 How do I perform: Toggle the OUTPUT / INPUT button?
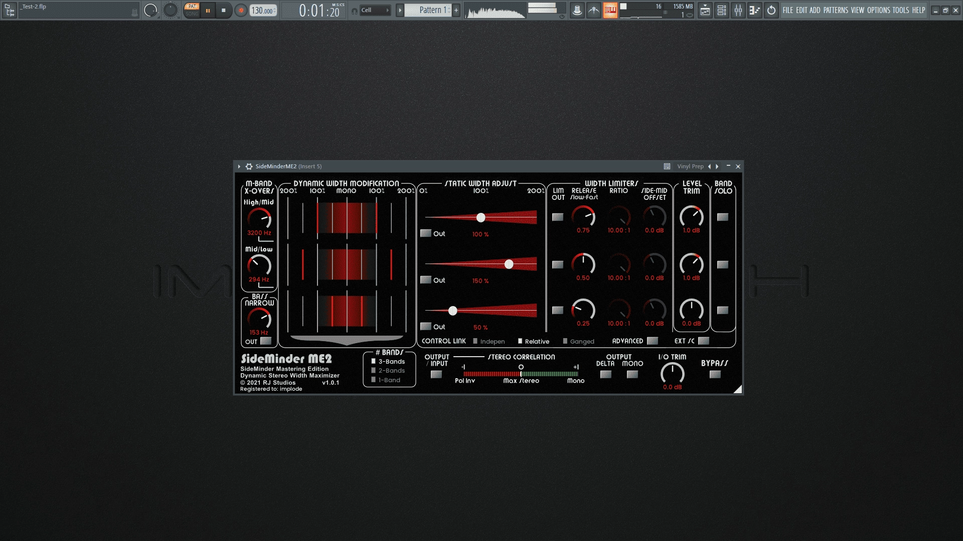coord(436,374)
